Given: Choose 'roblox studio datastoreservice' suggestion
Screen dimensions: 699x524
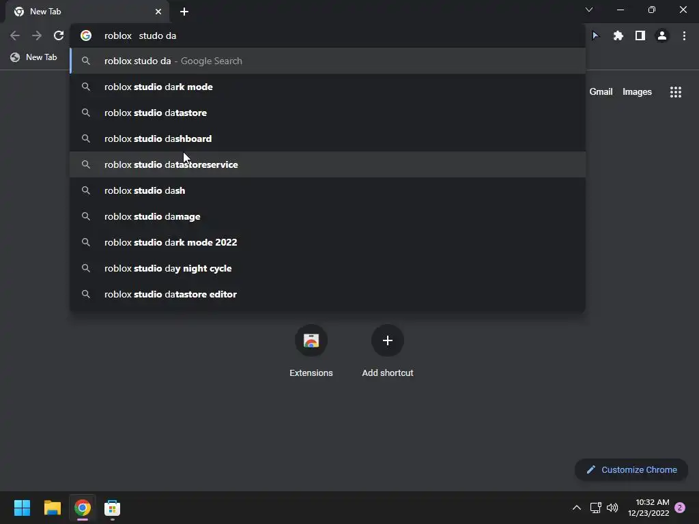Looking at the screenshot, I should (328, 164).
